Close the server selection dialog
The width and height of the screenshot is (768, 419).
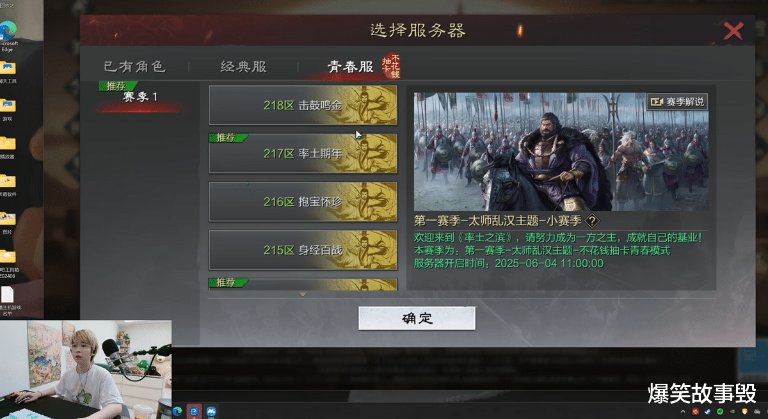(733, 31)
